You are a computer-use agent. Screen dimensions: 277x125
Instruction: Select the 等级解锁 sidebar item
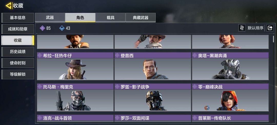(18, 74)
